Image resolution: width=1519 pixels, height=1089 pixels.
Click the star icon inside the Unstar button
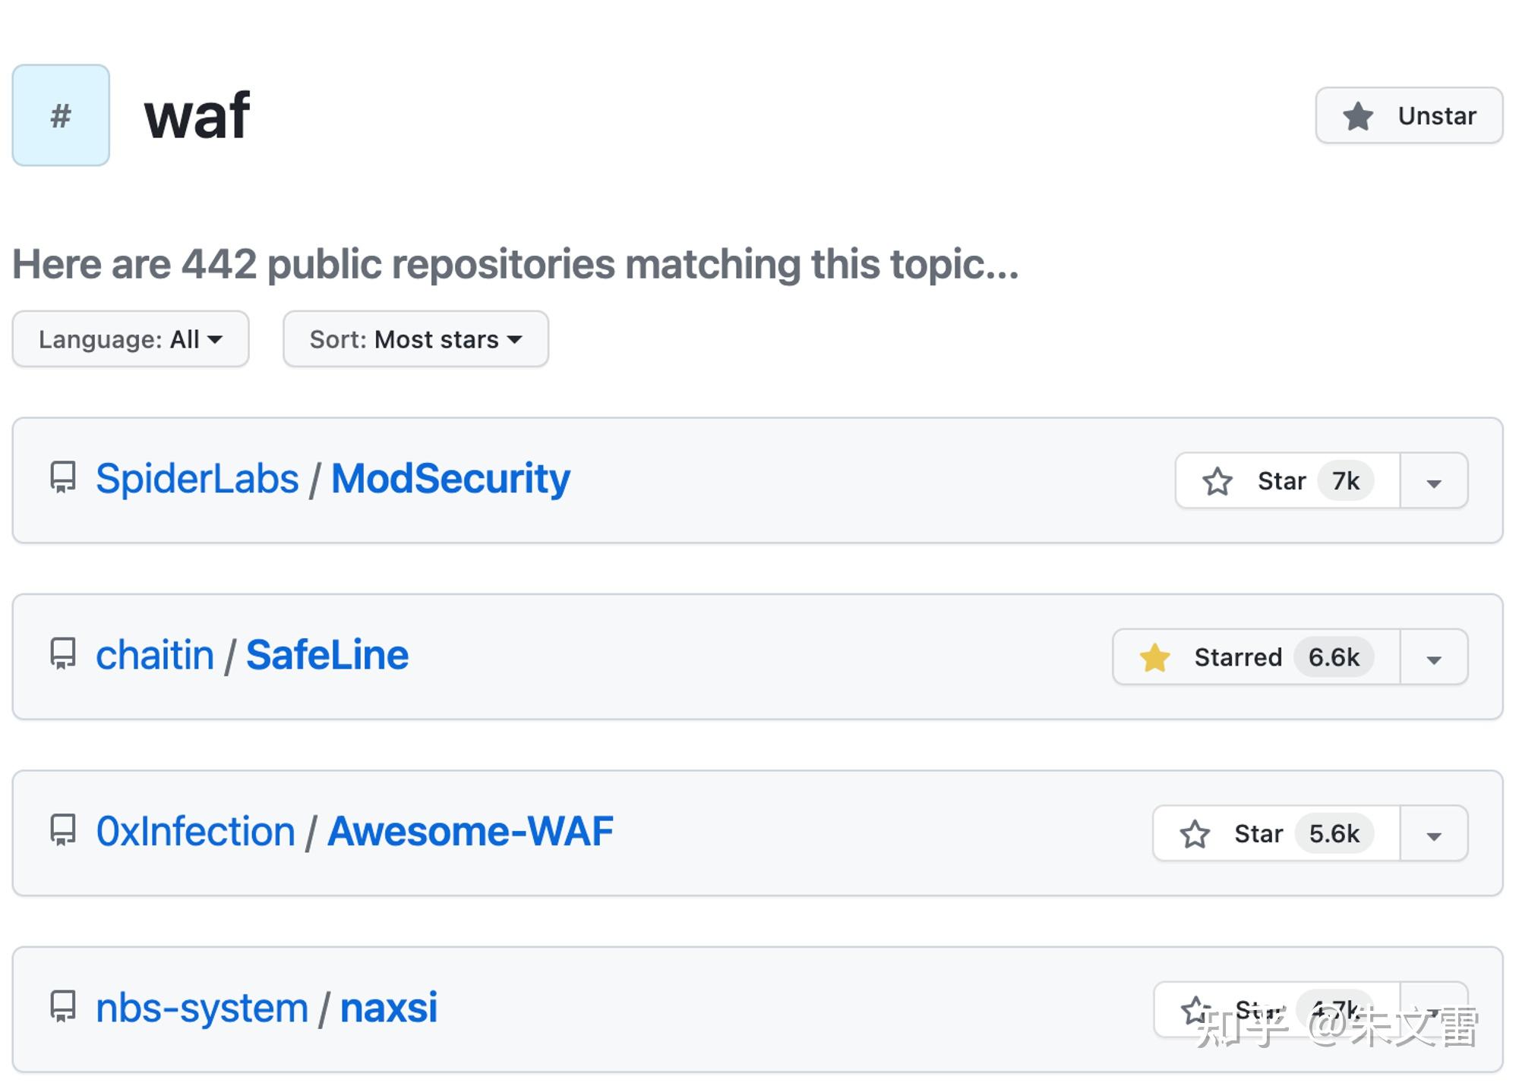pyautogui.click(x=1357, y=115)
